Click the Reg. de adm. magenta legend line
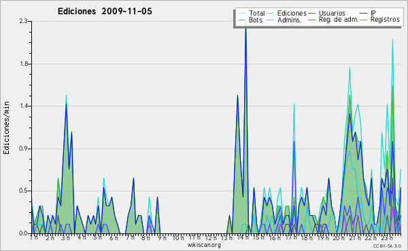The height and width of the screenshot is (251, 408). (x=311, y=20)
